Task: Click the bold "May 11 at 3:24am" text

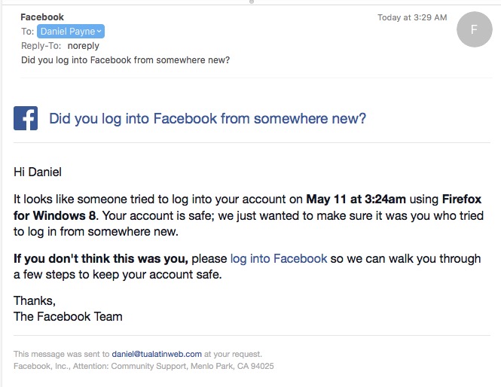Action: 356,200
